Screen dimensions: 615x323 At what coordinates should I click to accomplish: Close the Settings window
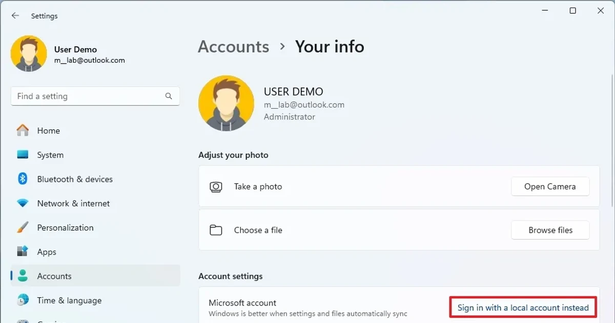click(601, 11)
